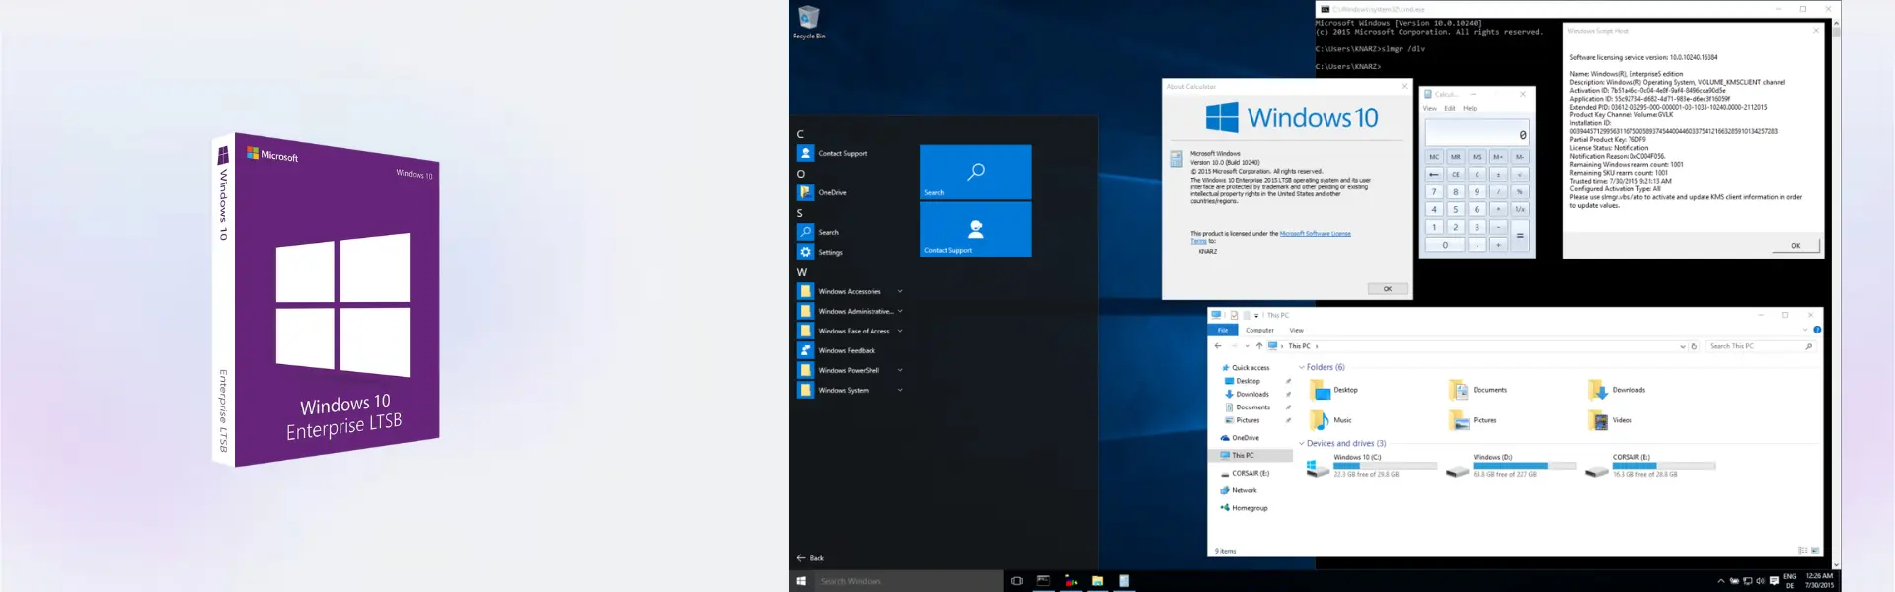This screenshot has width=1895, height=592.
Task: Click the Windows Start button
Action: [x=801, y=581]
